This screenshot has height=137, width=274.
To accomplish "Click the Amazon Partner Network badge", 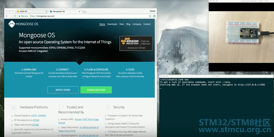I will [x=136, y=43].
